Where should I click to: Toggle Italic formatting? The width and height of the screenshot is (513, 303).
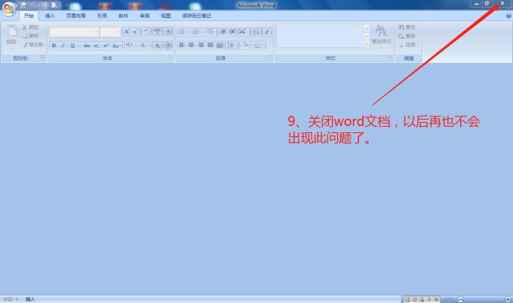point(63,46)
